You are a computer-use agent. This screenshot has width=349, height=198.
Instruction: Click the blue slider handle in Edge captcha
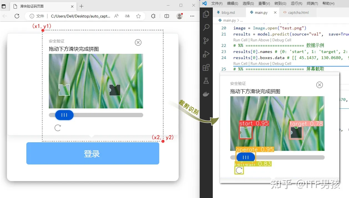64,115
